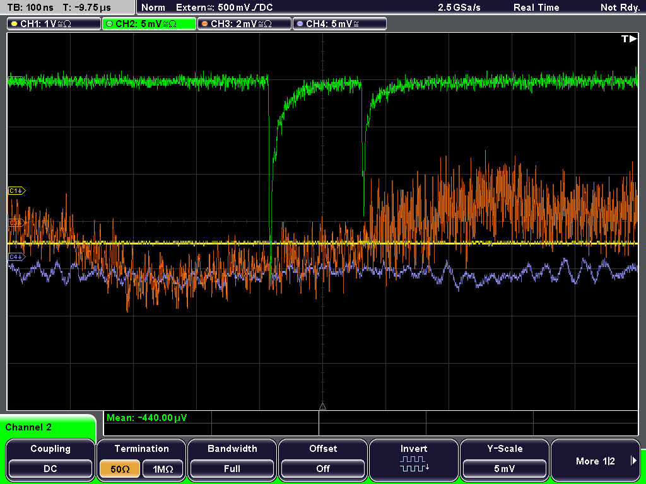Click the trigger position triangle marker
The width and height of the screenshot is (646, 484).
322,406
